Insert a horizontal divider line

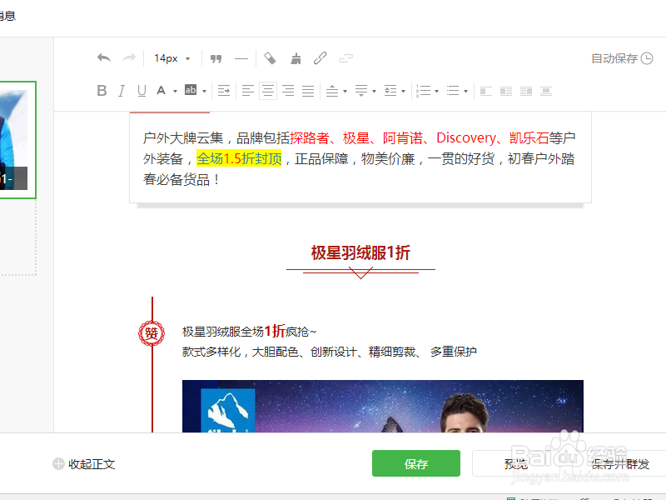point(241,58)
